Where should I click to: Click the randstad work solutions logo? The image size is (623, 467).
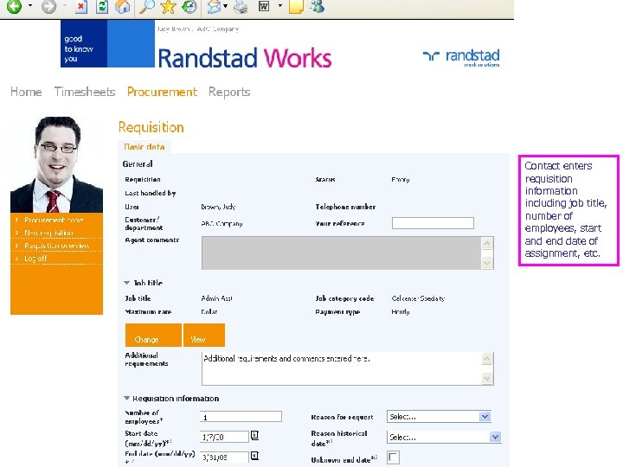(x=461, y=58)
